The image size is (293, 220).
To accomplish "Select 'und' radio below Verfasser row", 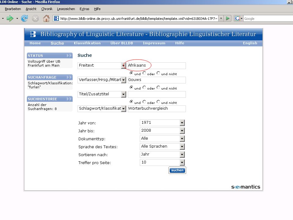I will pyautogui.click(x=131, y=87).
